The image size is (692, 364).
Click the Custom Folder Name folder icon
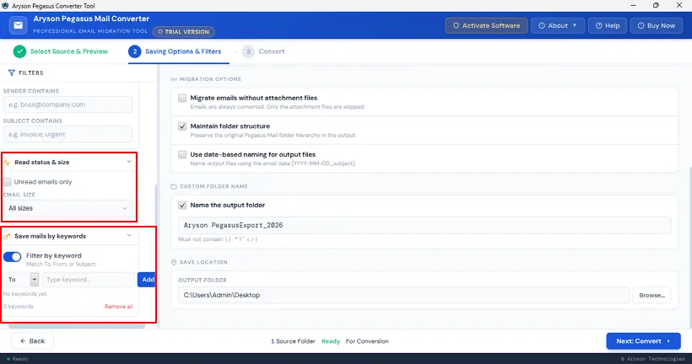tap(174, 186)
